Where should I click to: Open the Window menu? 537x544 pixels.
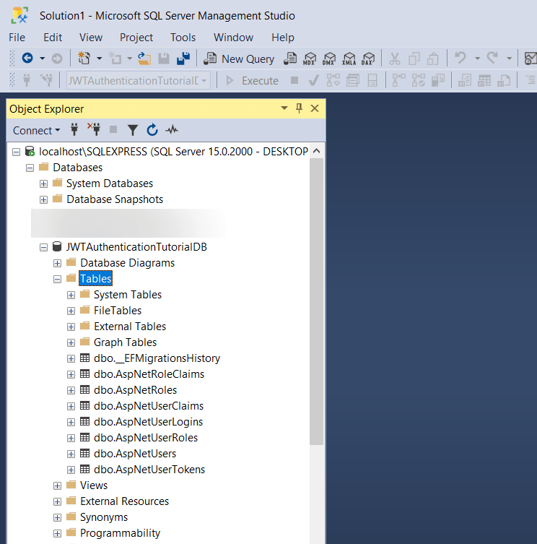[x=233, y=37]
